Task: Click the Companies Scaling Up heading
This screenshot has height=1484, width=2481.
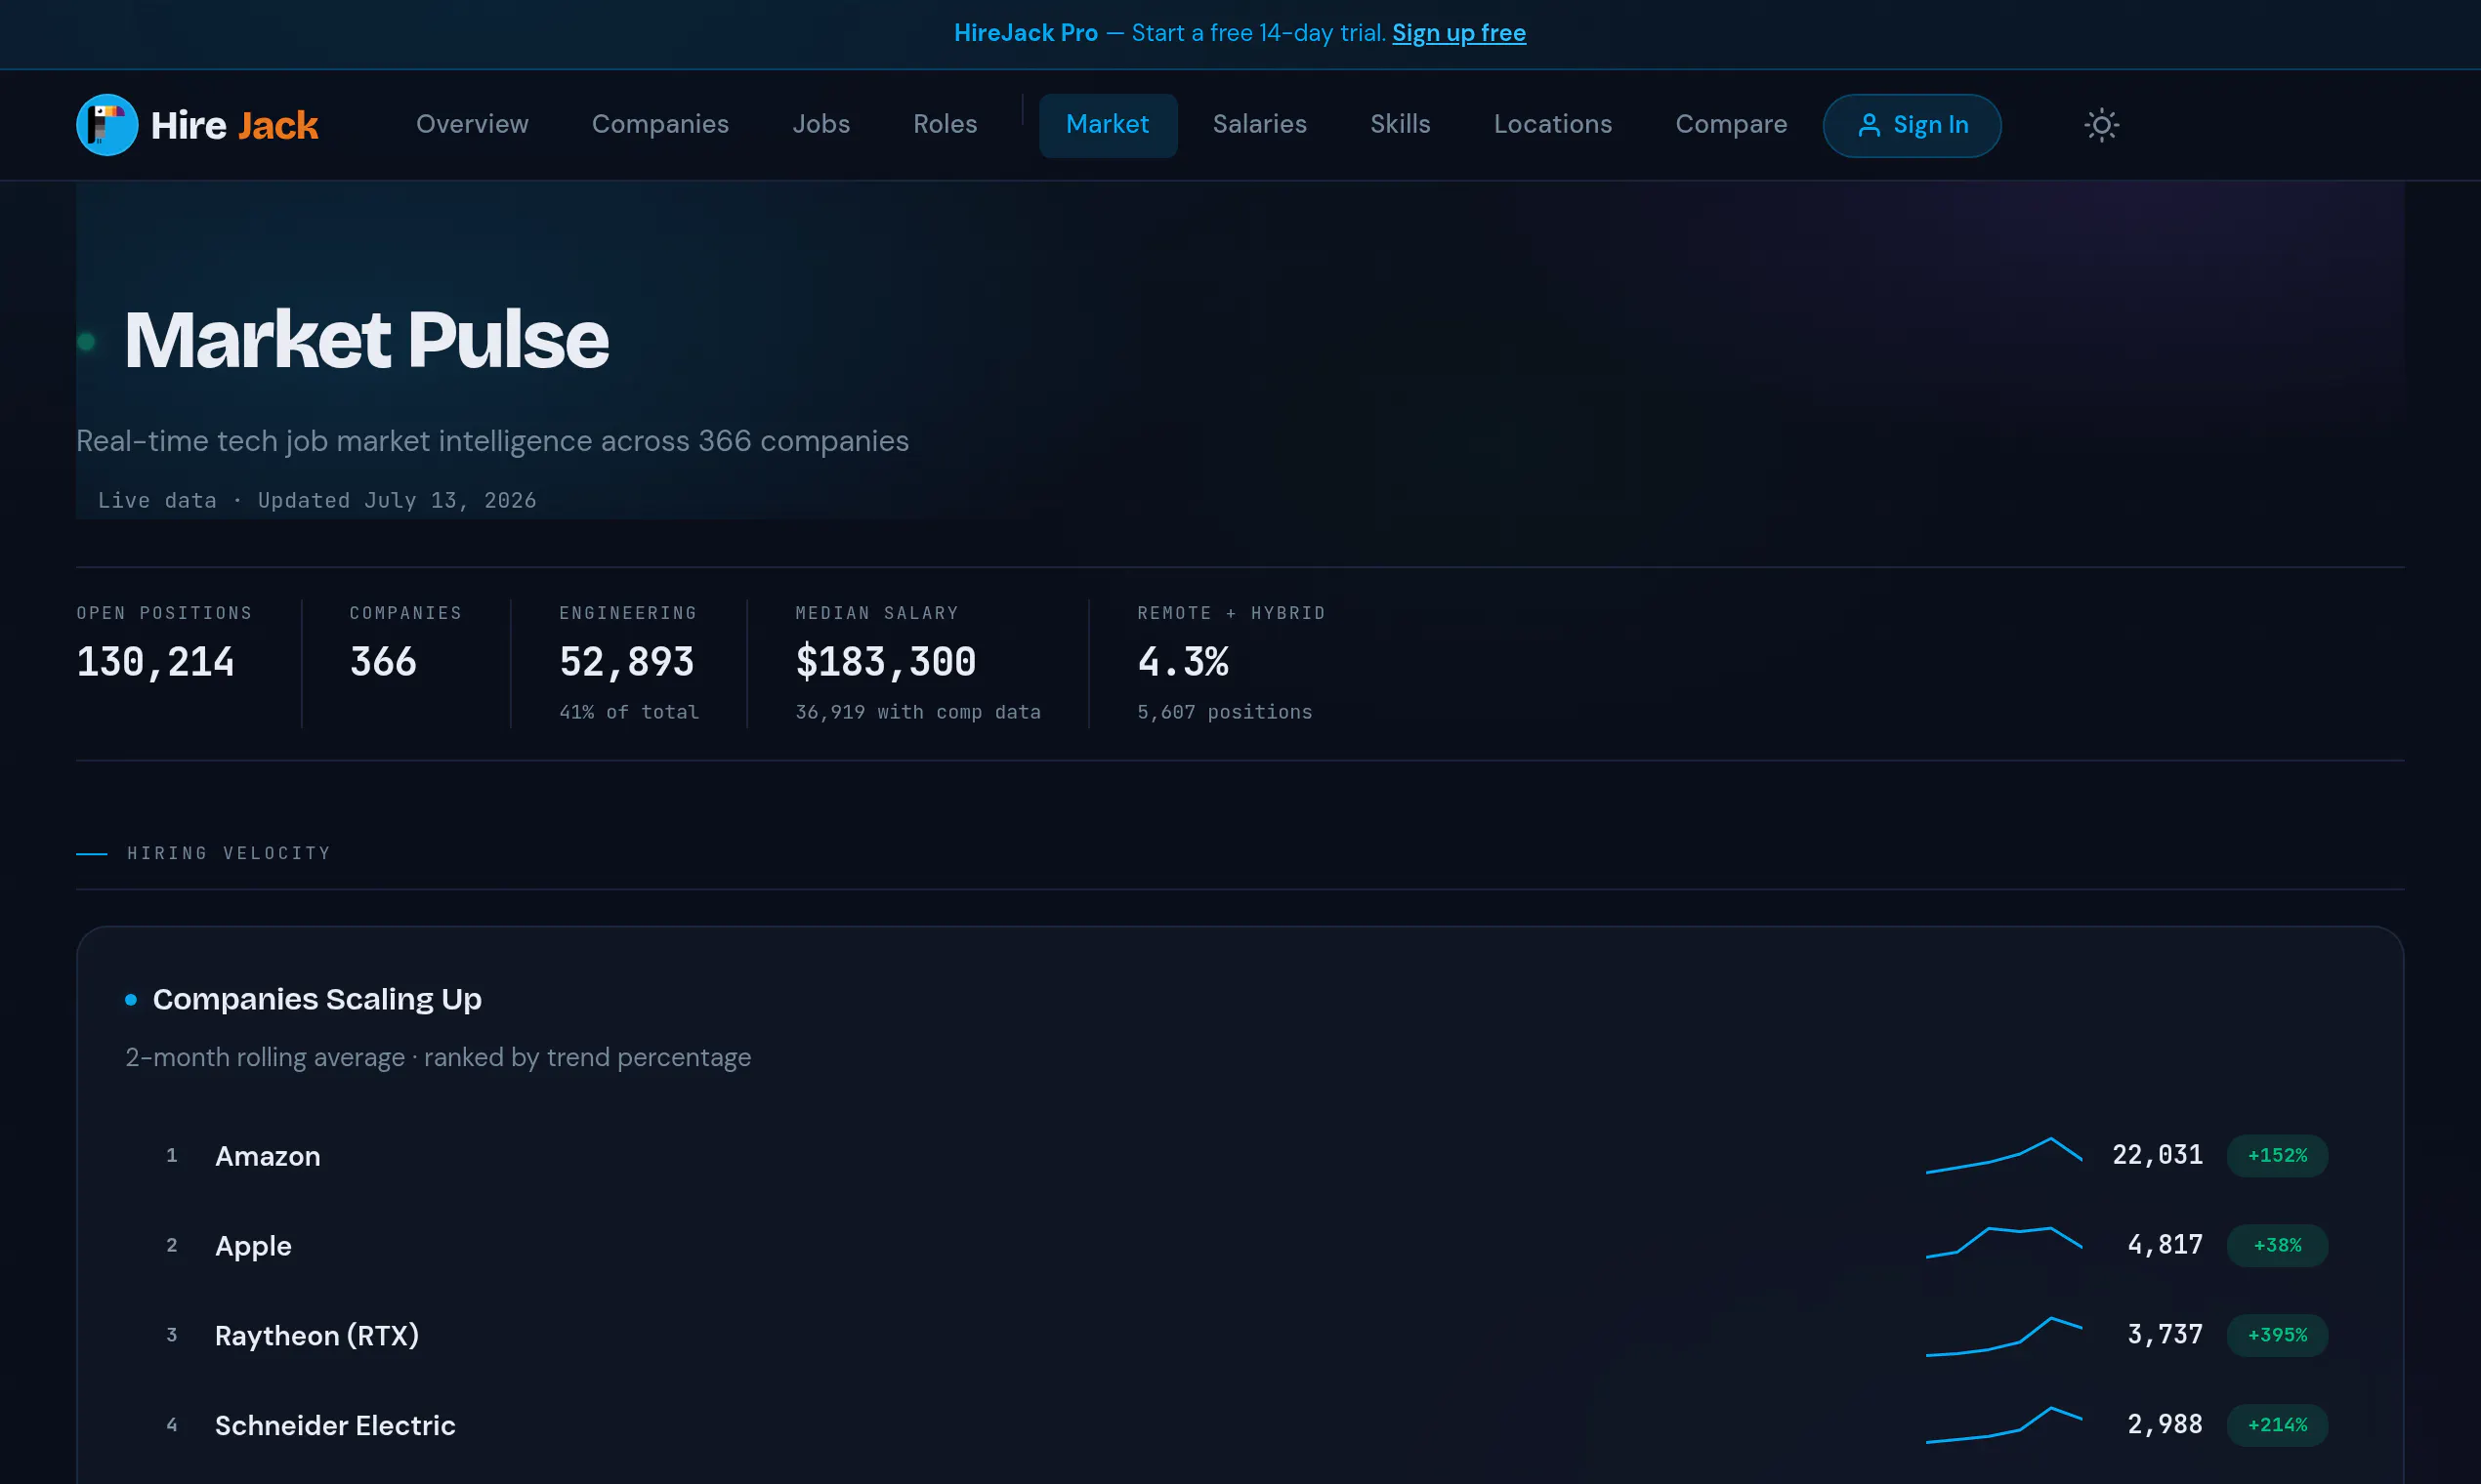Action: tap(317, 999)
